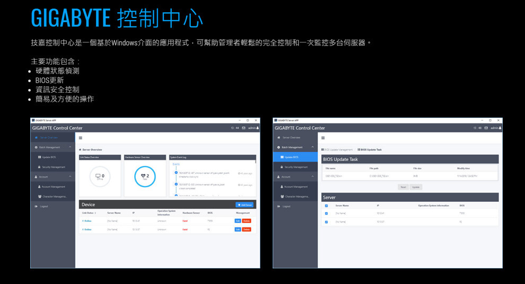Open hamburger menu in BIOS Update Task window
Screen dimensions: 525x284
[x=323, y=138]
